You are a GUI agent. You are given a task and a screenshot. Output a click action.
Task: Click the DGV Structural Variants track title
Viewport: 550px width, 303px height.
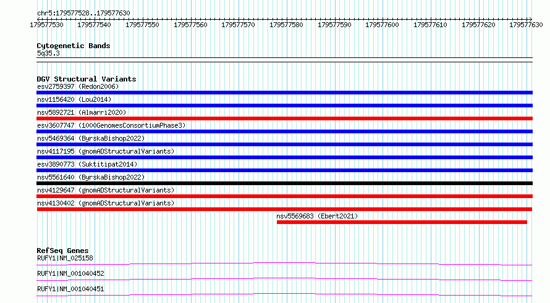tap(87, 79)
